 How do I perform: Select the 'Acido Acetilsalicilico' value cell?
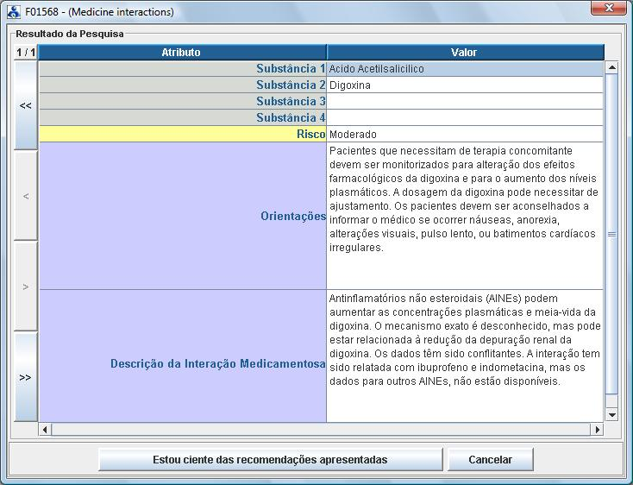pyautogui.click(x=465, y=69)
